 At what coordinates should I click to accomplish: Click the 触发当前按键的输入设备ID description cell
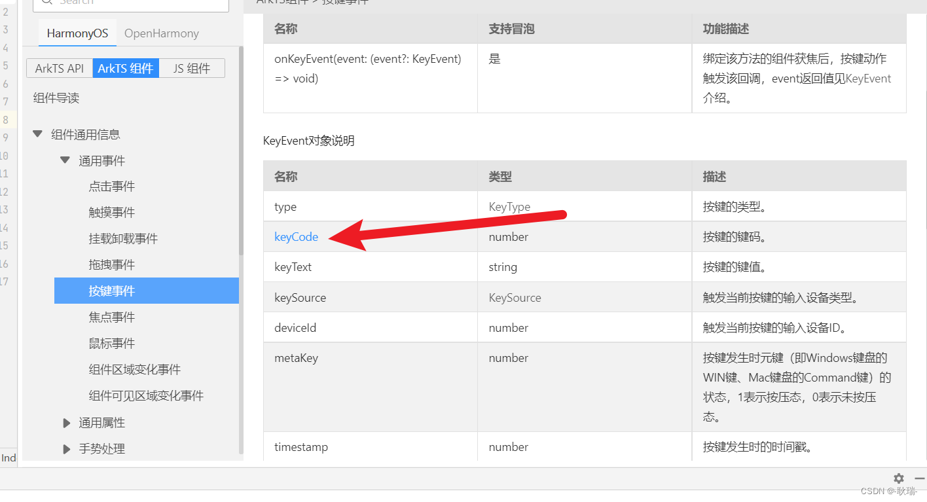click(799, 328)
